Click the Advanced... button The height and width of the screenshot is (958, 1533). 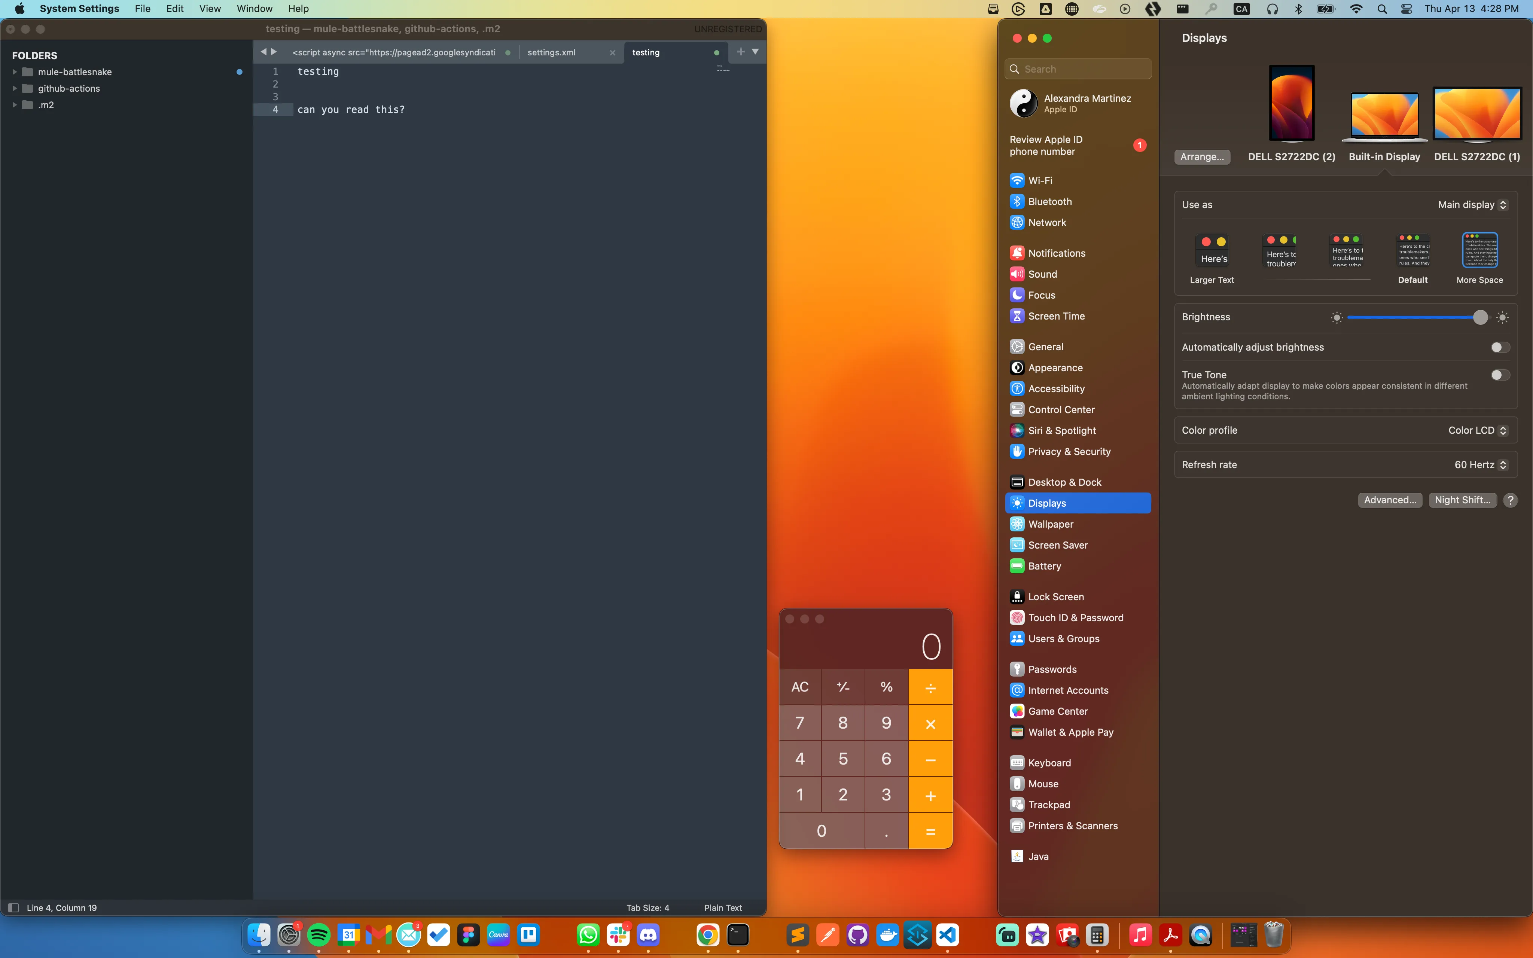1390,500
